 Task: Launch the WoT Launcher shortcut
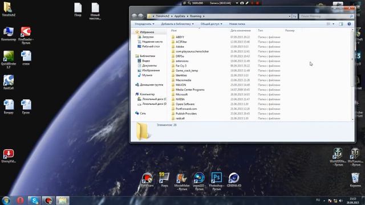pos(355,157)
